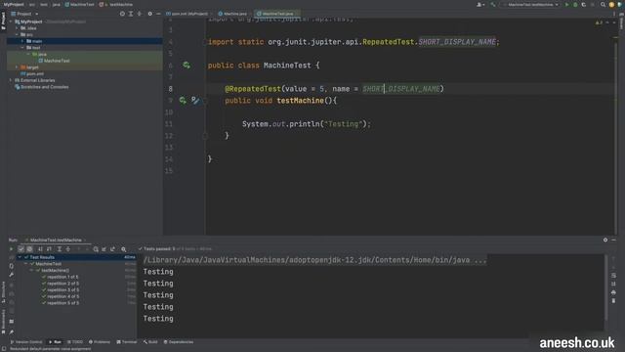Collapse the test folder in project tree
The image size is (625, 352).
[x=22, y=48]
